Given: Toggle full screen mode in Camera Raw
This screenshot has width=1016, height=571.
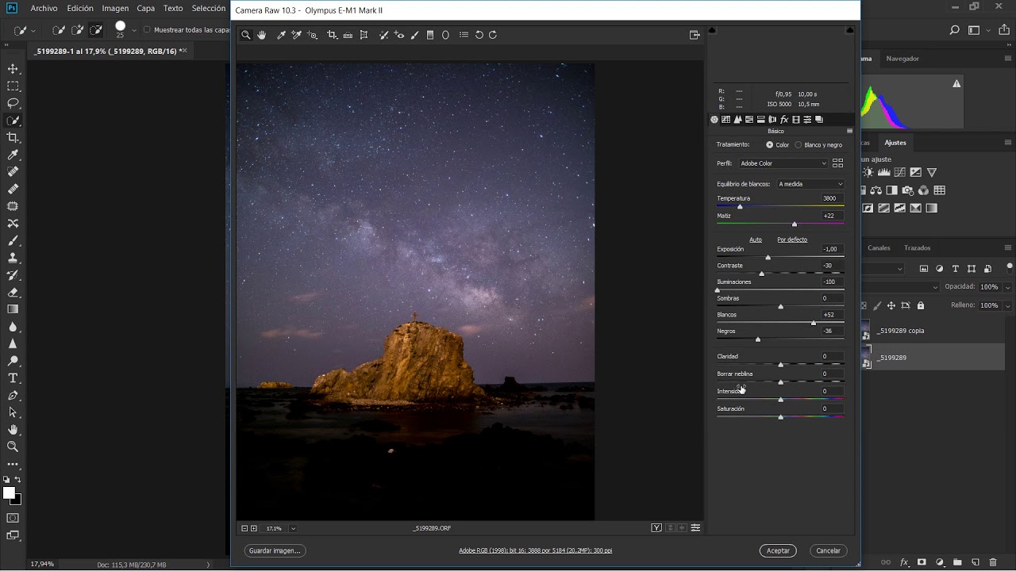Looking at the screenshot, I should (695, 35).
